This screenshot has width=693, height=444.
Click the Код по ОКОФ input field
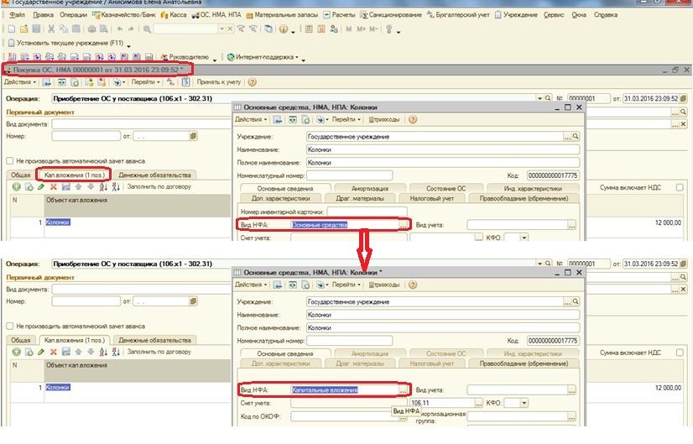(x=345, y=416)
